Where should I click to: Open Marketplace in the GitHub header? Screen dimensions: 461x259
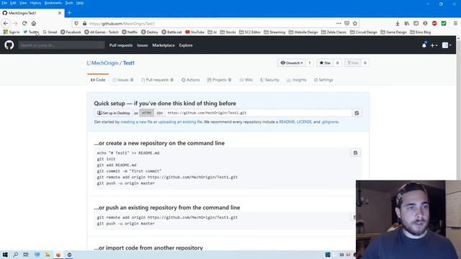point(164,45)
